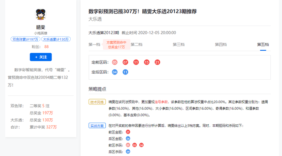Click the 大乐透 category text under the title
The image size is (282, 156).
click(x=95, y=19)
